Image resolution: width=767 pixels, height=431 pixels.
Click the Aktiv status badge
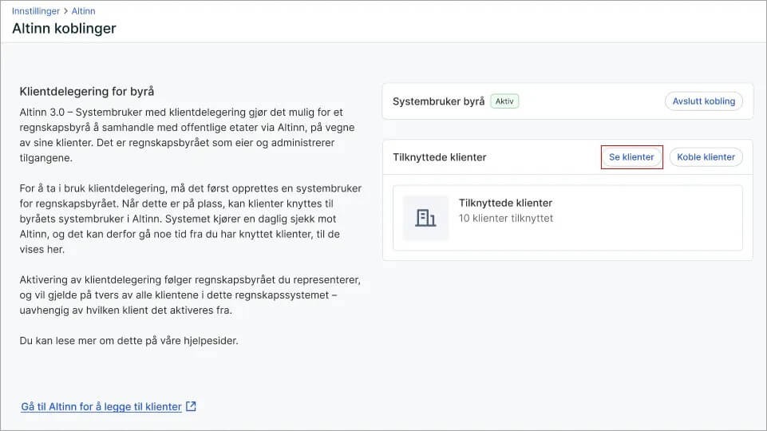(504, 101)
